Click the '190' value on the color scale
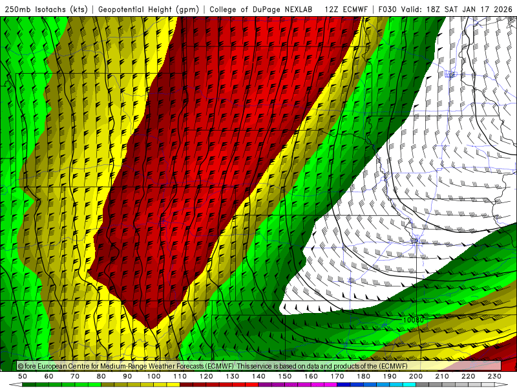The height and width of the screenshot is (388, 517). pyautogui.click(x=390, y=376)
